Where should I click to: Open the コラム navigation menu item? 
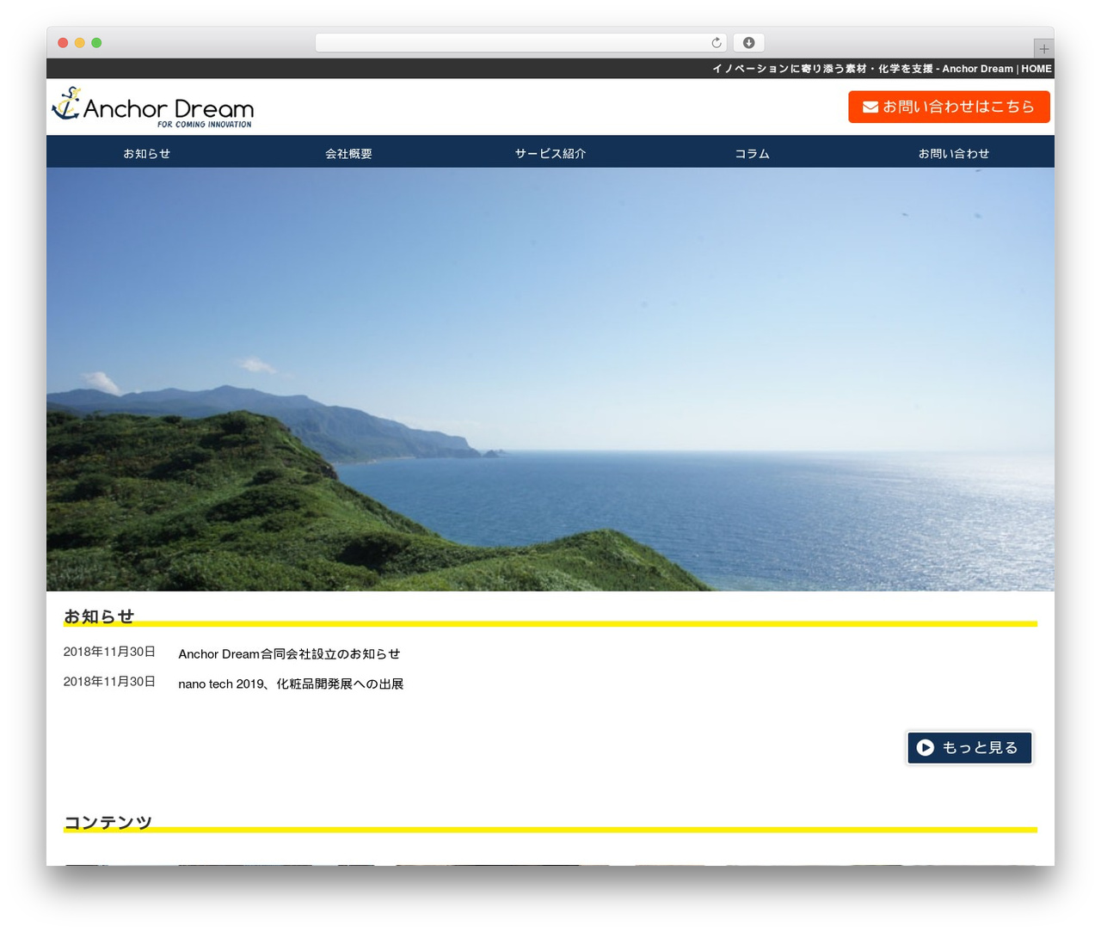752,153
